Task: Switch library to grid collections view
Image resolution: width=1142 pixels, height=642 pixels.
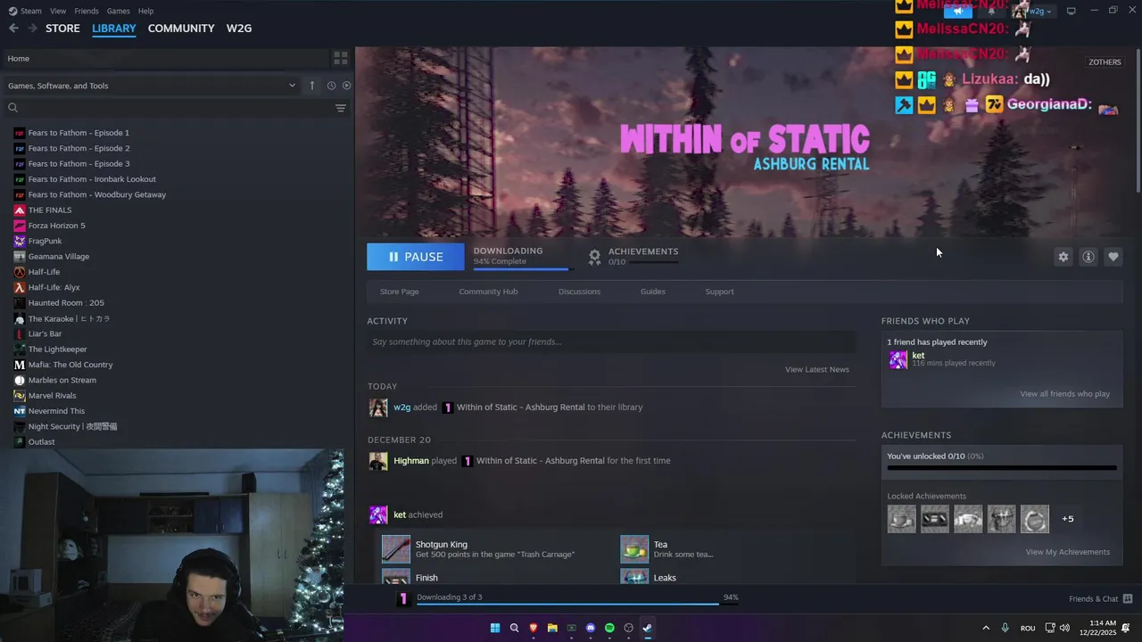Action: (341, 58)
